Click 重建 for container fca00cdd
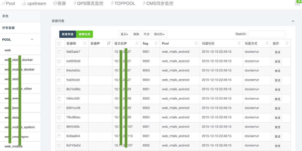 click(x=278, y=80)
